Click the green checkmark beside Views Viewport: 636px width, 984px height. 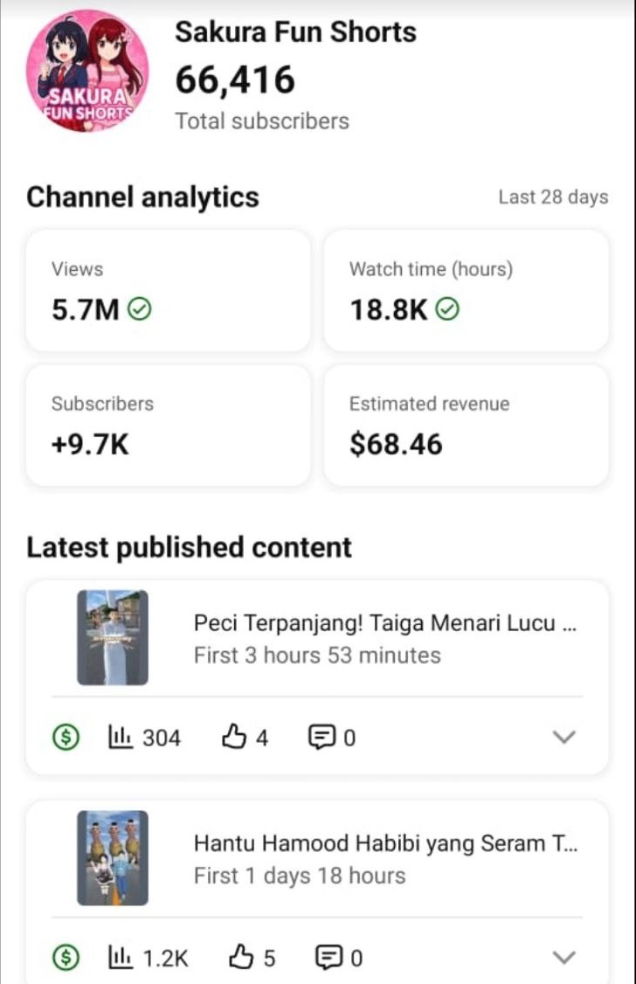click(x=140, y=309)
